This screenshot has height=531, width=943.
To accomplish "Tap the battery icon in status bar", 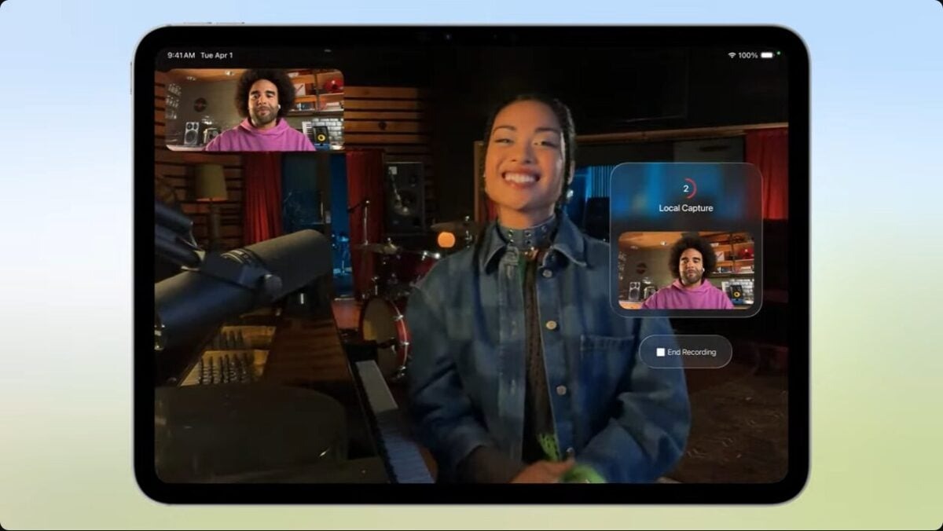I will (x=766, y=56).
